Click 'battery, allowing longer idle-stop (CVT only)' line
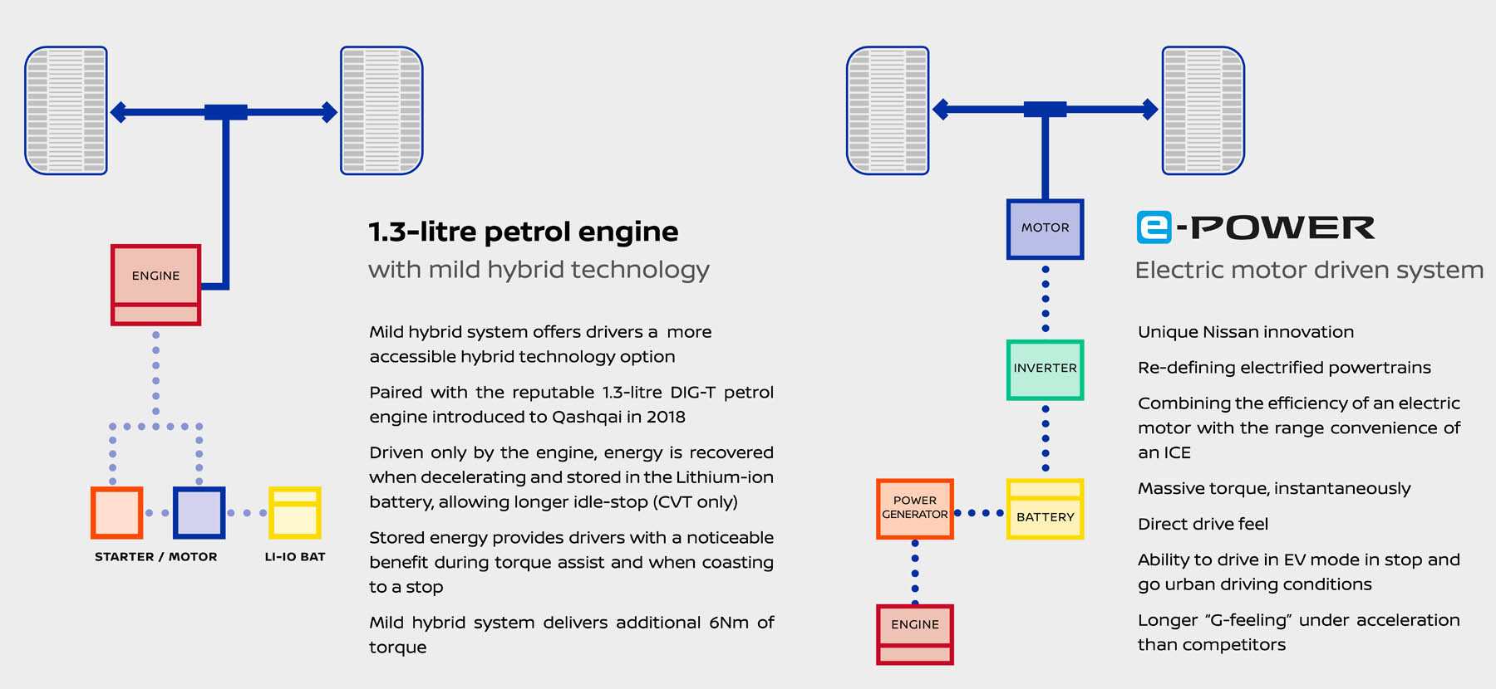Image resolution: width=1496 pixels, height=689 pixels. point(554,502)
